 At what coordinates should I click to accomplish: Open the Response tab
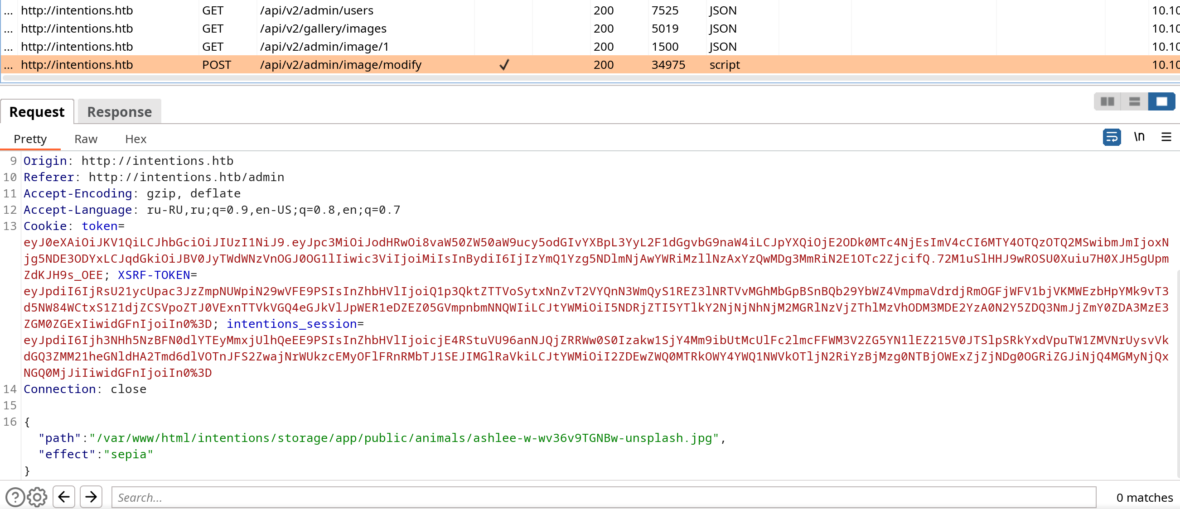coord(119,112)
